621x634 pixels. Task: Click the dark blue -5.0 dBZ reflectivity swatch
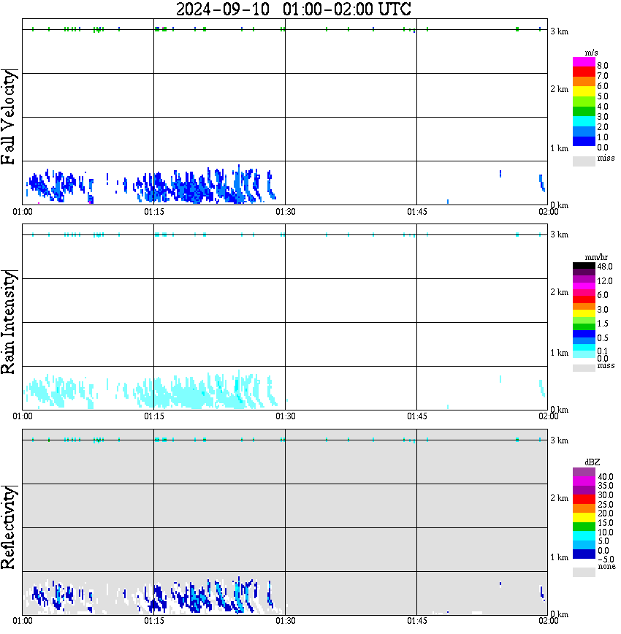click(584, 554)
